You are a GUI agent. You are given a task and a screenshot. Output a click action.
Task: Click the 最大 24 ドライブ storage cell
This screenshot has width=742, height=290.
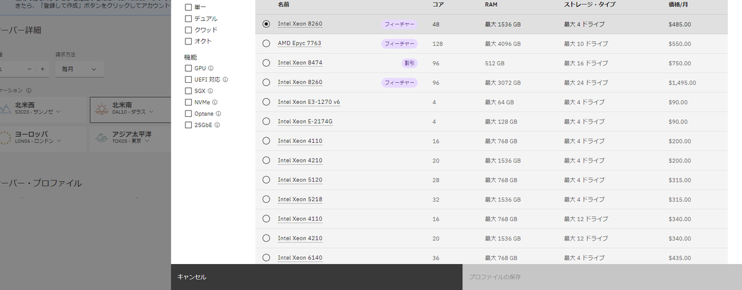(586, 82)
